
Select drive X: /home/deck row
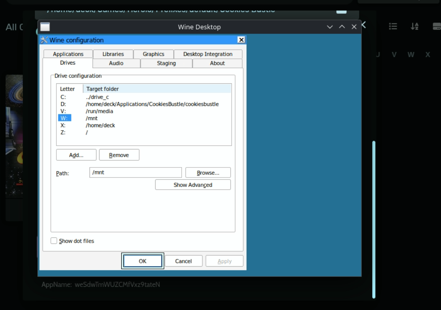[x=144, y=125]
